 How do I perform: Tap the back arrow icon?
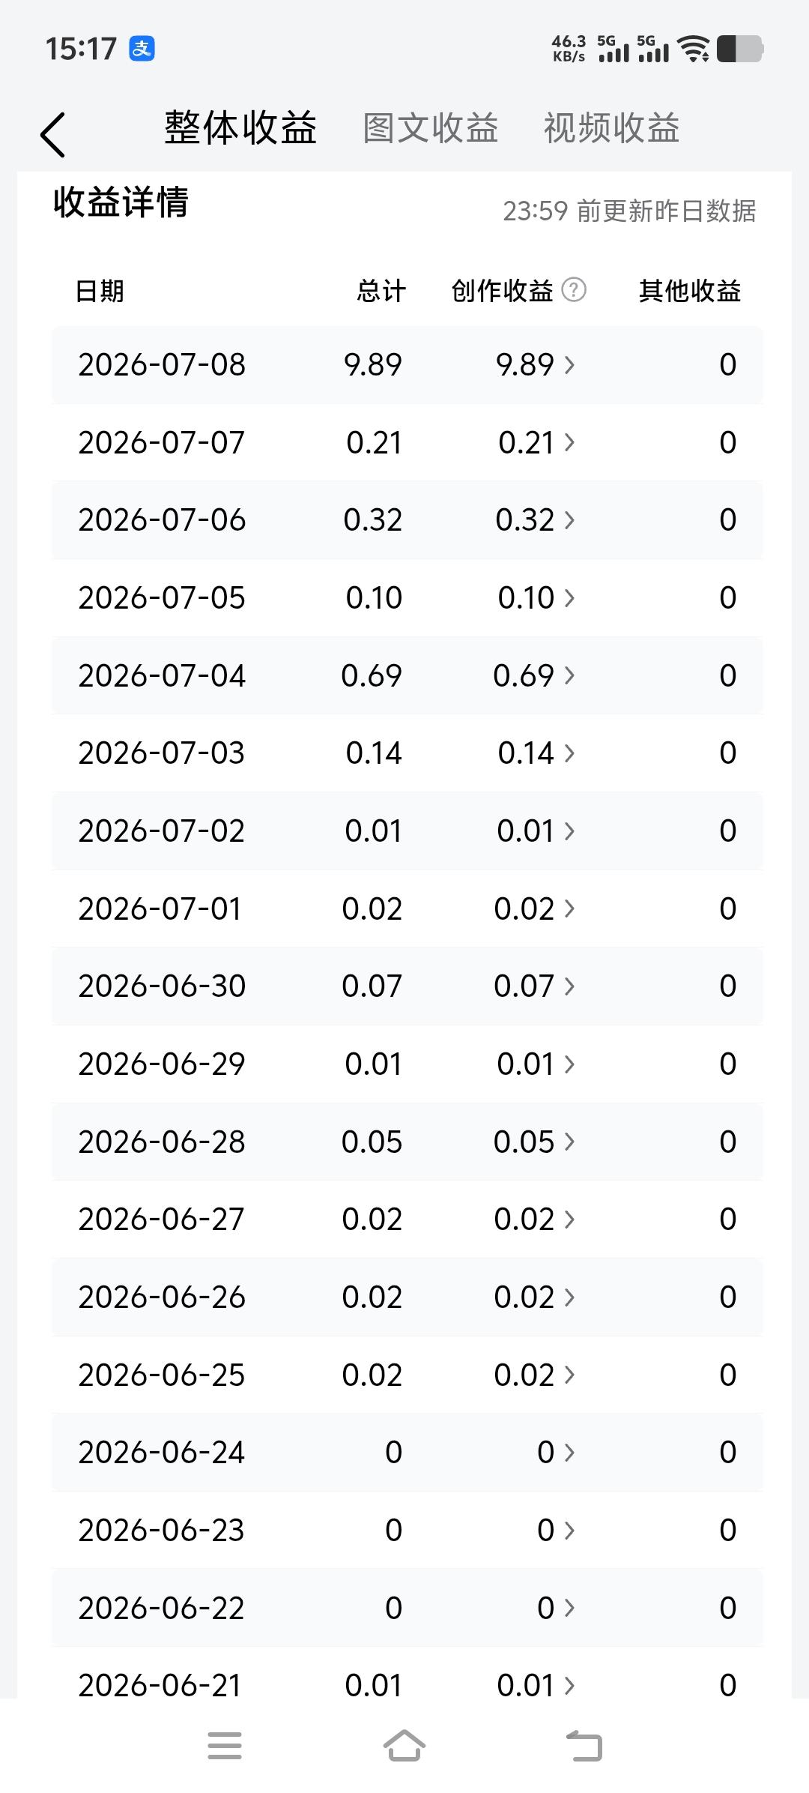52,135
